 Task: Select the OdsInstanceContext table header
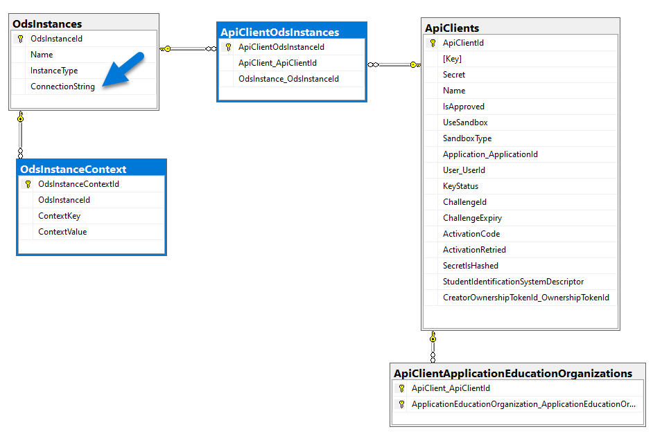[x=92, y=169]
